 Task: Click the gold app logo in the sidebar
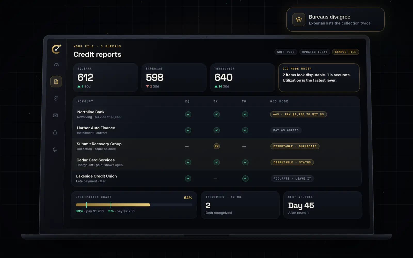(x=57, y=49)
